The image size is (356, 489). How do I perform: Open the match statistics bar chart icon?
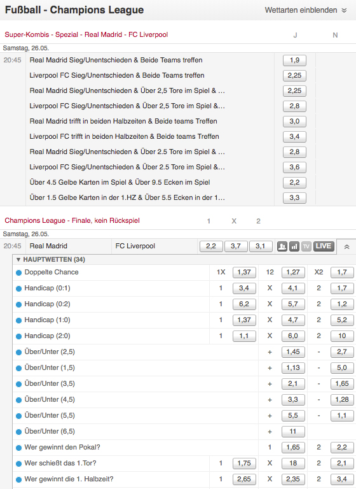(x=294, y=246)
